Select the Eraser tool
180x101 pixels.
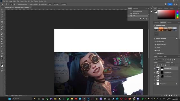click(x=2, y=36)
